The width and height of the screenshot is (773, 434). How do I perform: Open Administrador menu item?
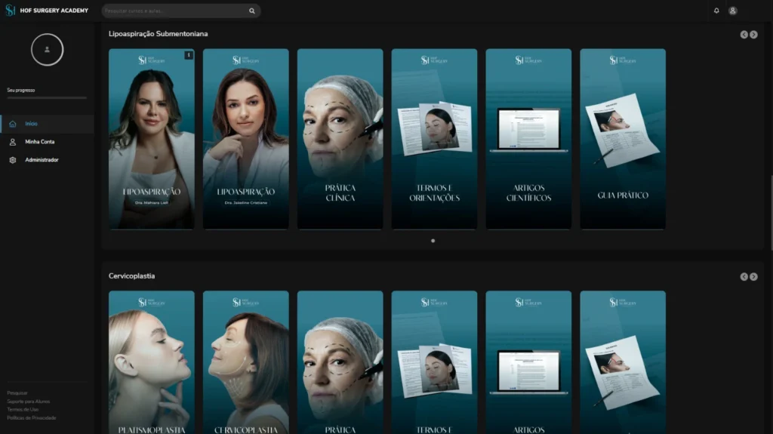click(47, 160)
